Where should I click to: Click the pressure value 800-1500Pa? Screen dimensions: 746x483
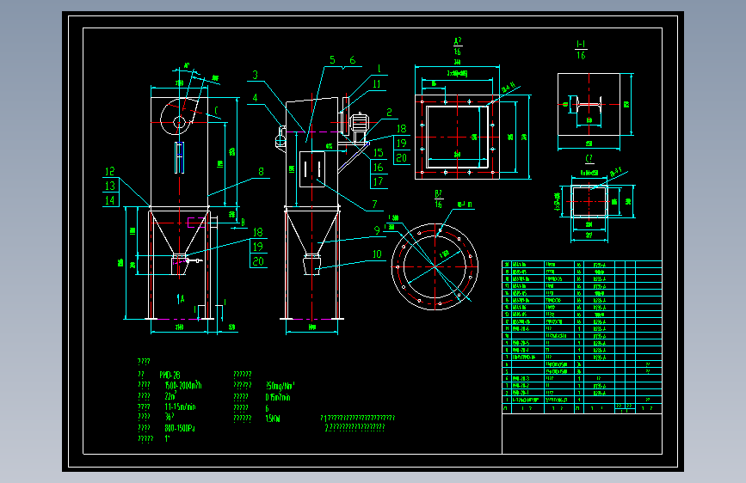coord(180,428)
